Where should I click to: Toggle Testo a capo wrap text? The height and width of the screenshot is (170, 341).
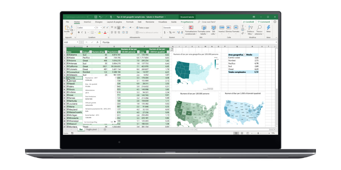click(x=143, y=27)
